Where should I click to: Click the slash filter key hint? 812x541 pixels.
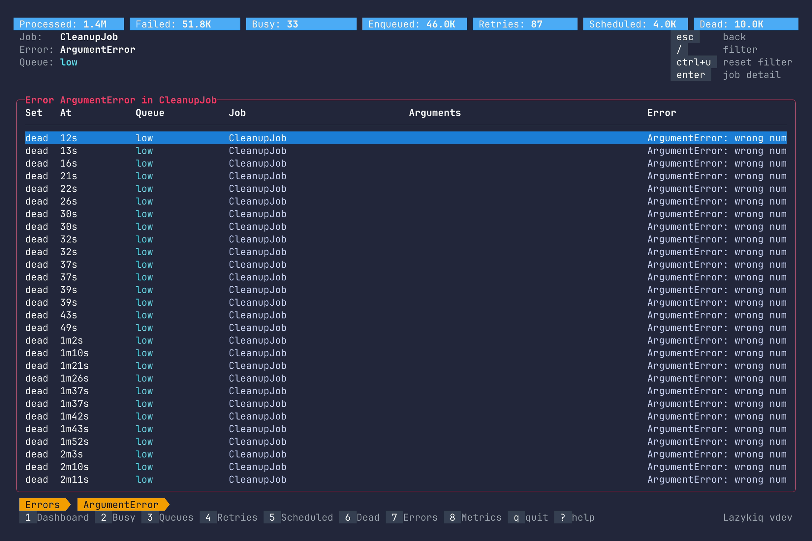tap(679, 50)
